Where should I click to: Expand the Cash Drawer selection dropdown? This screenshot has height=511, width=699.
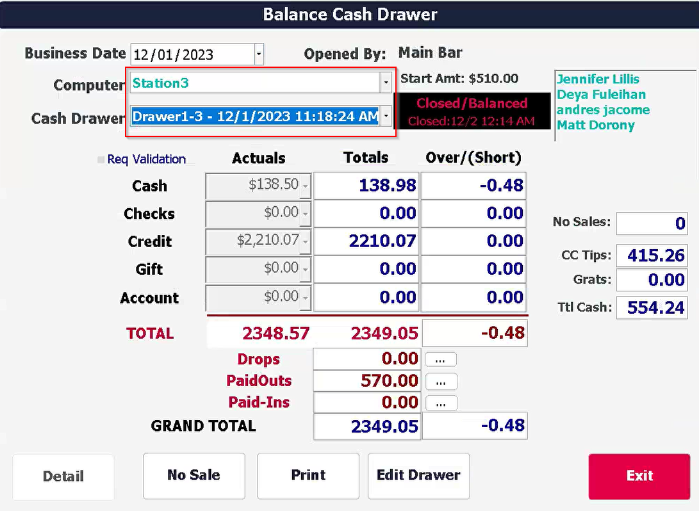pos(386,116)
